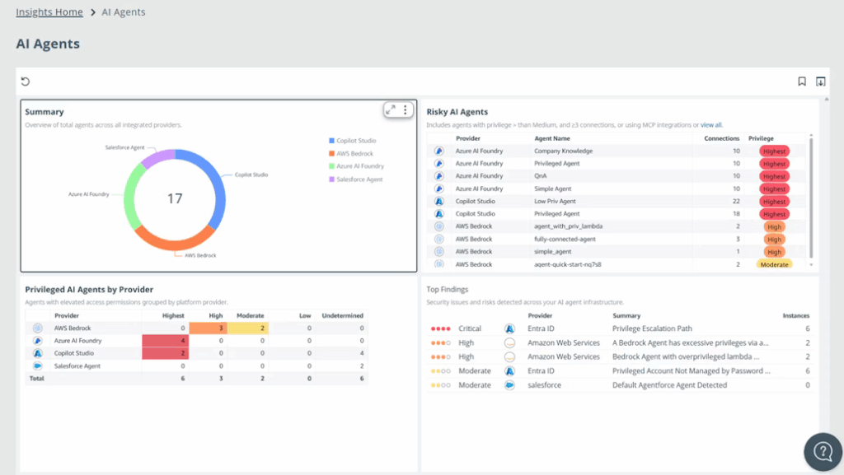Click the bookmark icon
Screen dimensions: 844x475
pos(801,81)
